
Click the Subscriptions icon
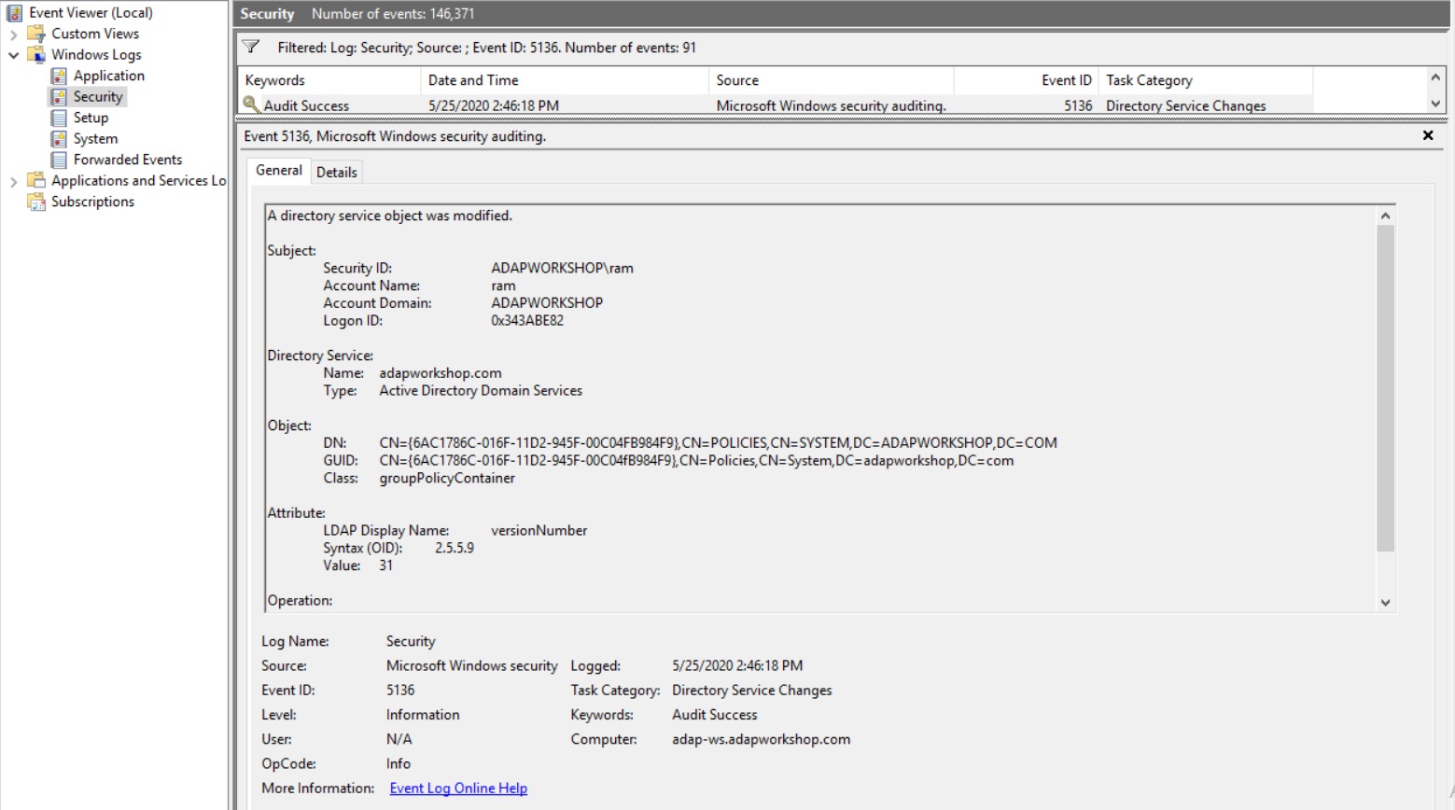pyautogui.click(x=36, y=202)
